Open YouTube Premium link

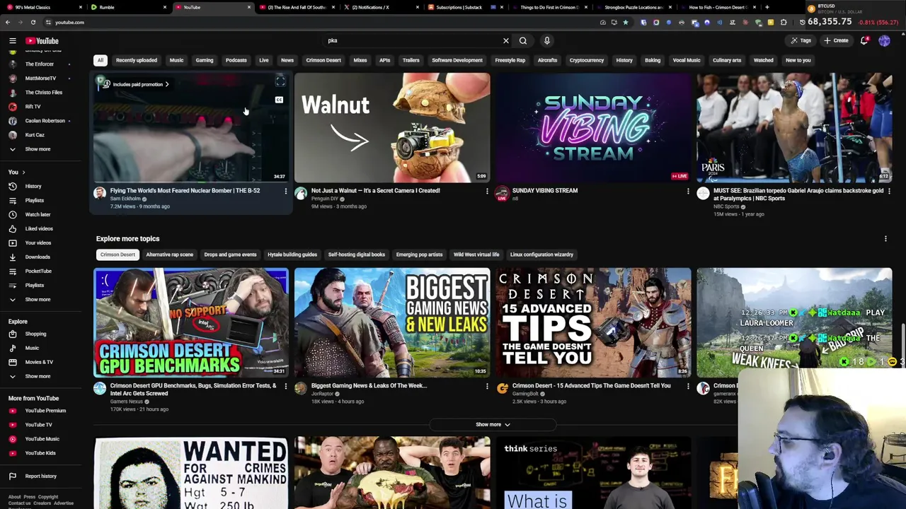(x=45, y=411)
